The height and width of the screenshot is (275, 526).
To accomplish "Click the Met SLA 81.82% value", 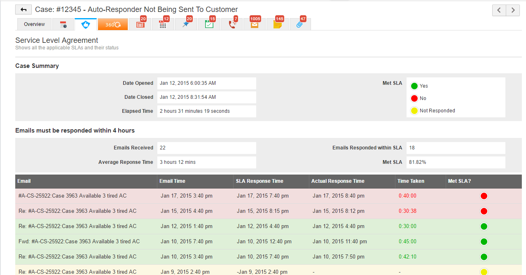I will 456,162.
